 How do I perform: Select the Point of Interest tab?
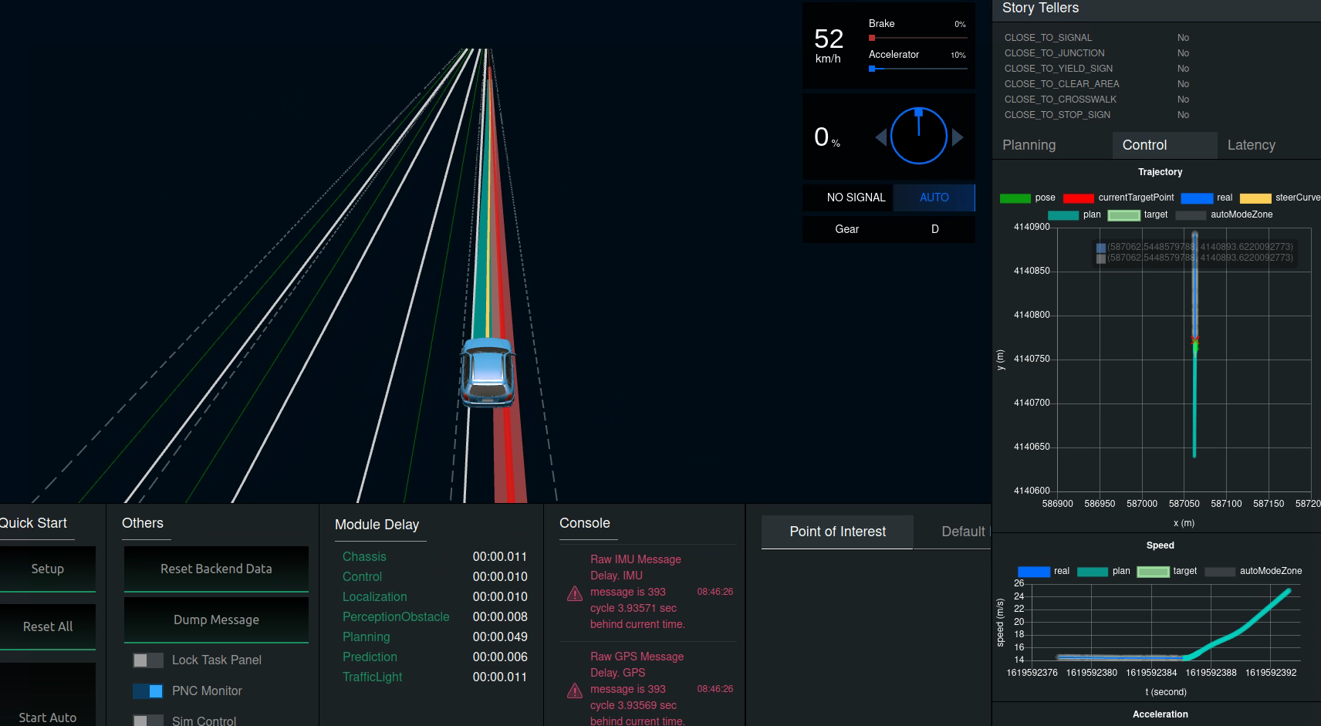tap(837, 532)
